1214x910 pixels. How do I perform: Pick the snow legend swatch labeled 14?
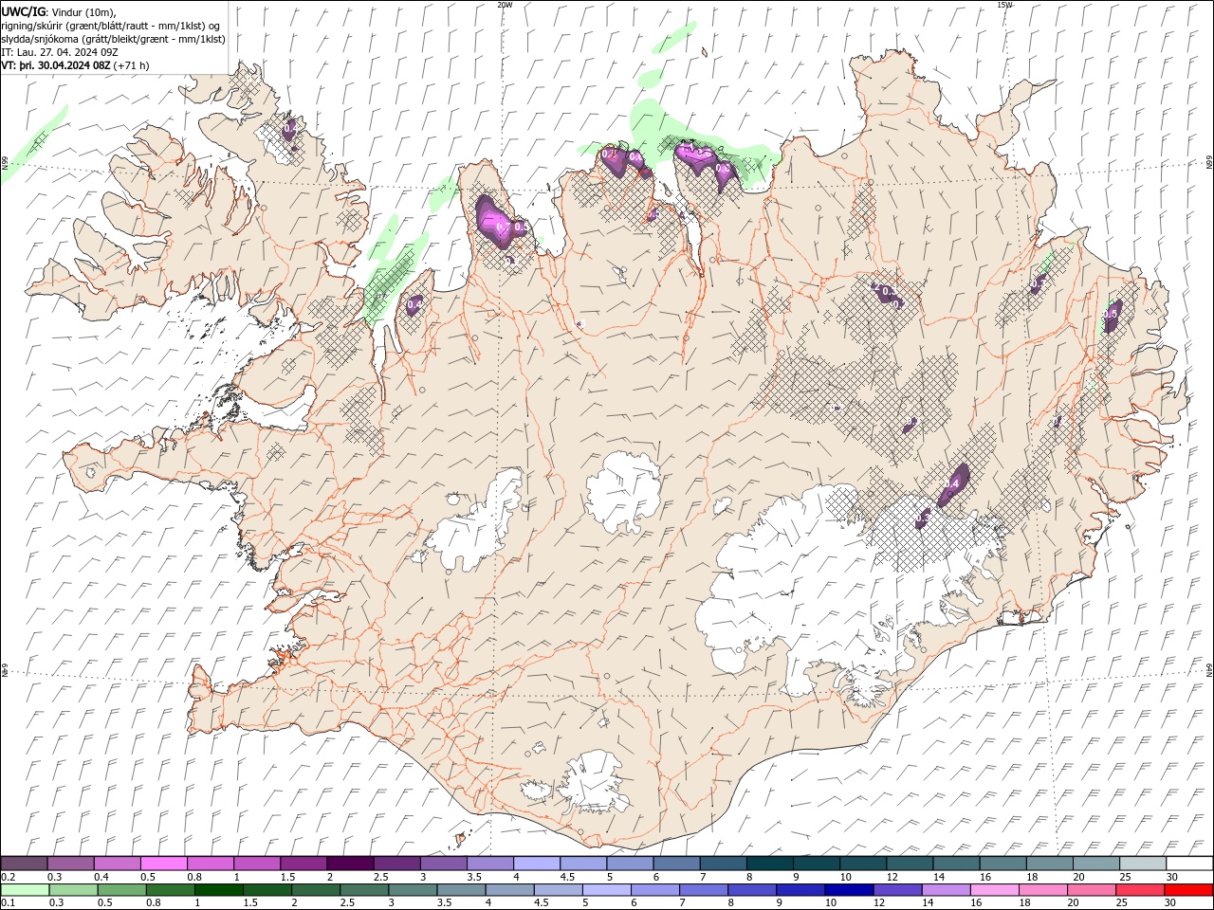pyautogui.click(x=954, y=864)
